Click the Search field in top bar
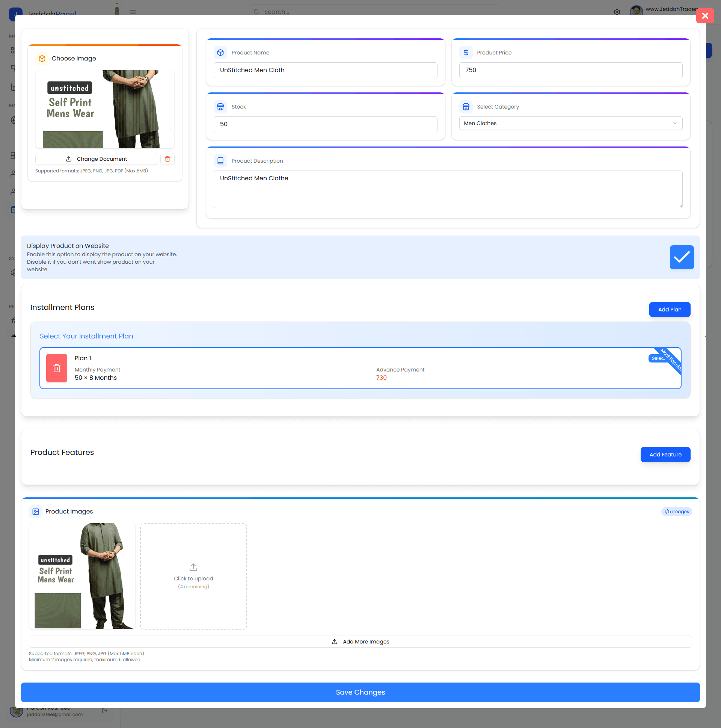 coord(375,12)
